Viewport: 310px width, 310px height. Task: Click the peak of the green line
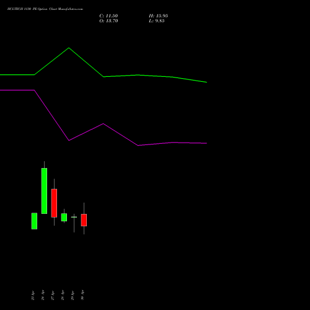69,48
